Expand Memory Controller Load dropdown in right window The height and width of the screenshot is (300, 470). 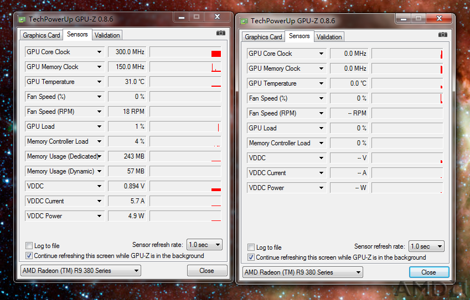click(x=321, y=143)
